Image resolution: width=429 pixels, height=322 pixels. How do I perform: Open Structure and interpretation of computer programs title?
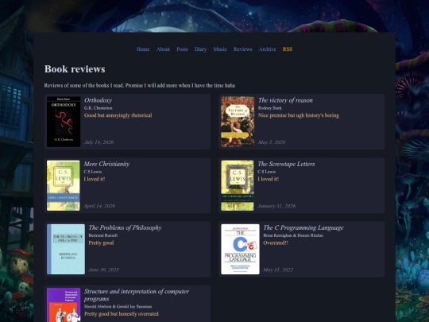point(137,295)
